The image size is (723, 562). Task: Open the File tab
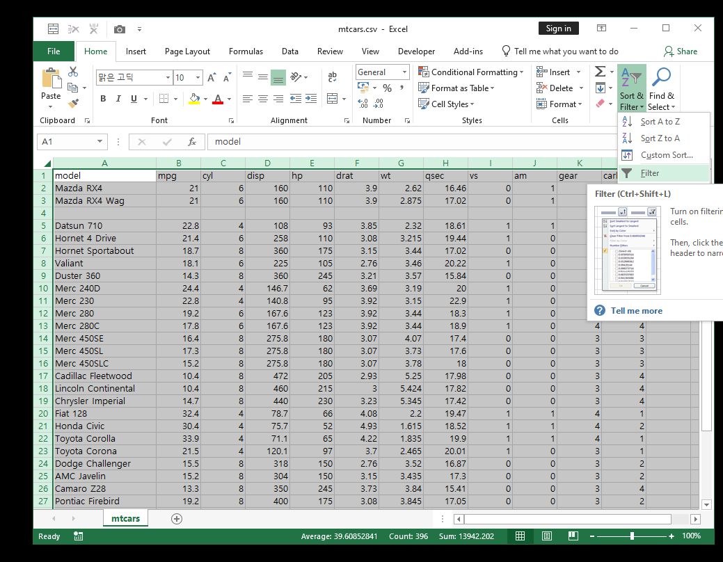[x=54, y=51]
